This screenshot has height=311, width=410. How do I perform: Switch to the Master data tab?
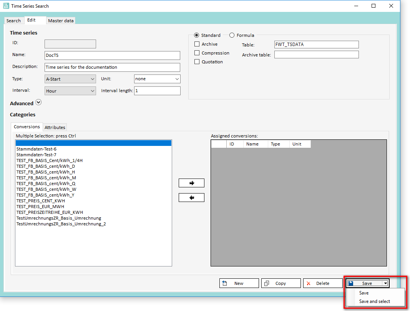click(61, 21)
